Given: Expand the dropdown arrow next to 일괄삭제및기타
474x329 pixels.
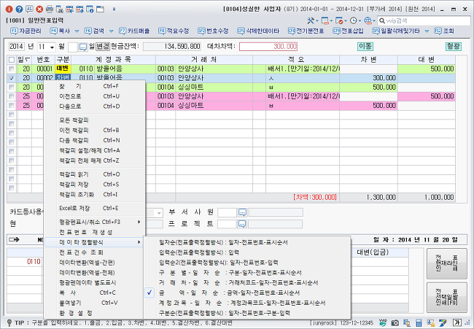Looking at the screenshot, I should (427, 31).
